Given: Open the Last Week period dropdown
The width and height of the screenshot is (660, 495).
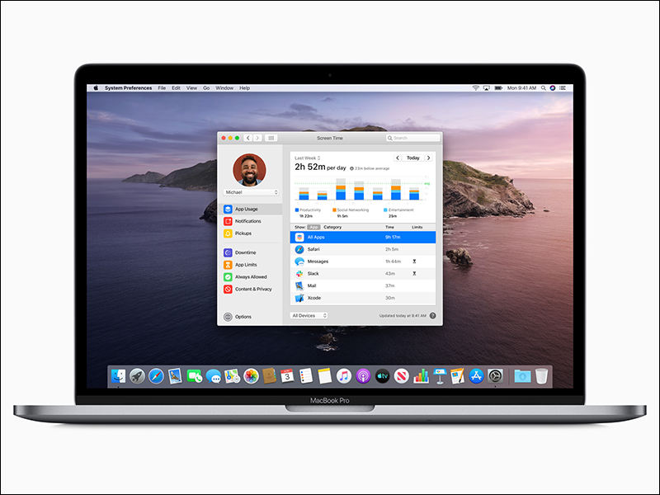Looking at the screenshot, I should (307, 158).
